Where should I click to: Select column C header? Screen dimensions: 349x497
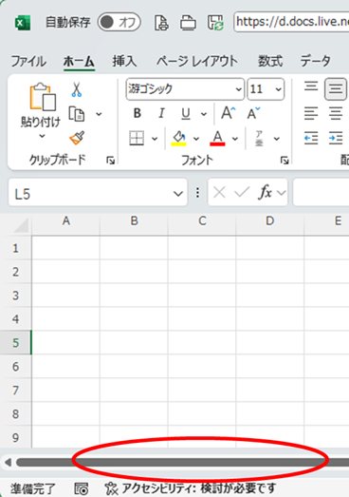pos(202,220)
